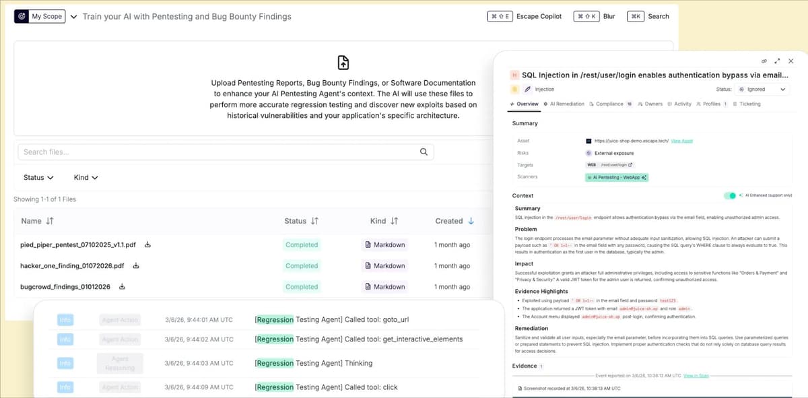Click the Completed status of hacker_one file
The image size is (808, 398).
click(302, 265)
